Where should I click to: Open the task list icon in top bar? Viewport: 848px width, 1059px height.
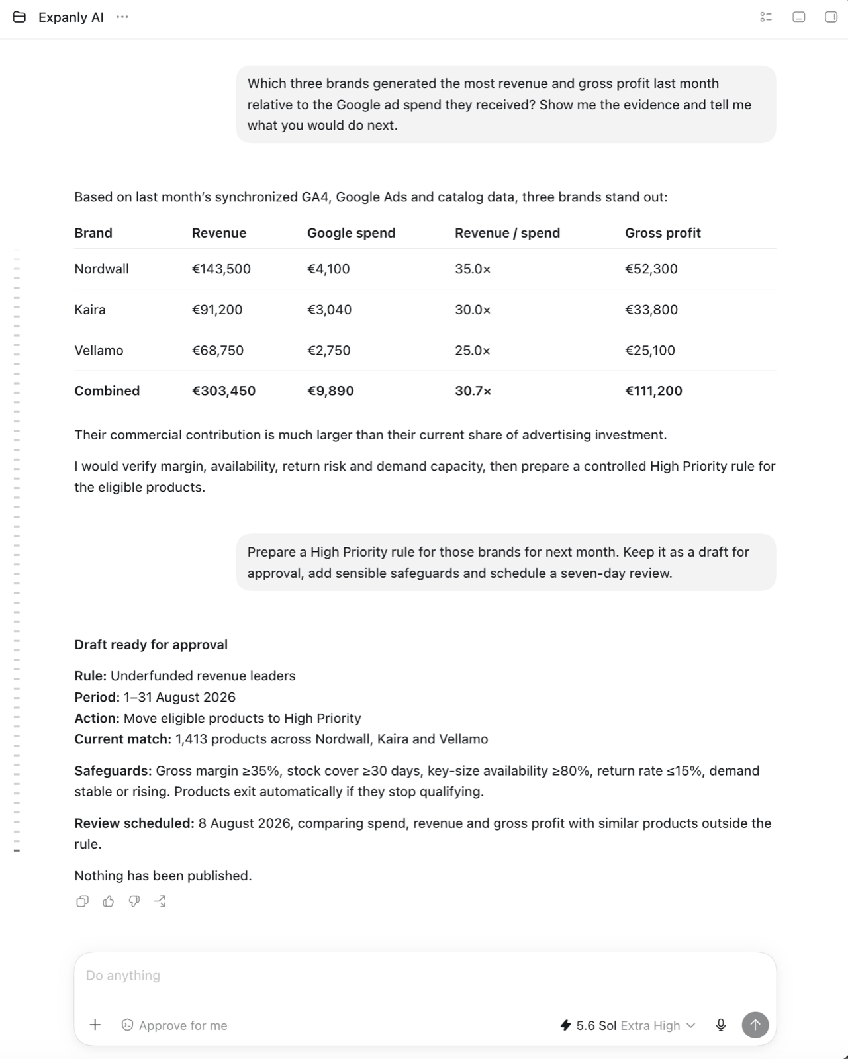(x=766, y=17)
